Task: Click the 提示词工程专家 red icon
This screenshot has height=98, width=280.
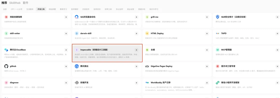Action: pos(218,66)
